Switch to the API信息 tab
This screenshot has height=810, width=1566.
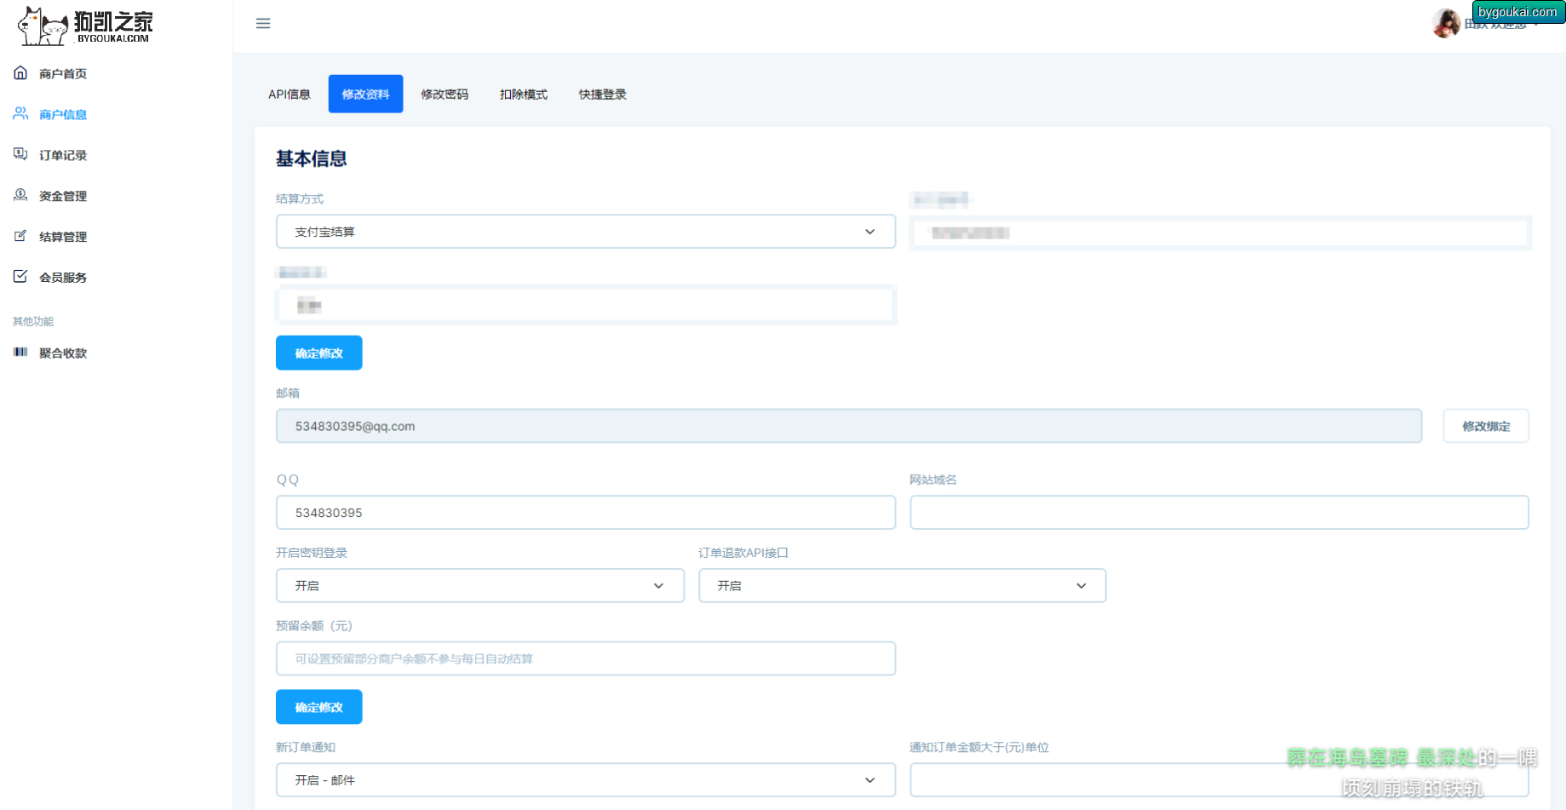pyautogui.click(x=290, y=95)
